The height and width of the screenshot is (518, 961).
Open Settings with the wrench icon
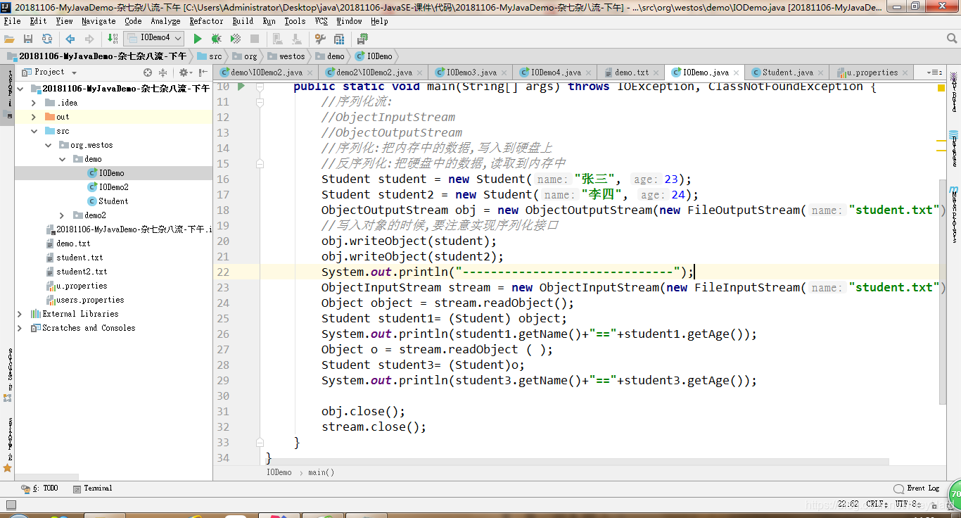(x=320, y=39)
